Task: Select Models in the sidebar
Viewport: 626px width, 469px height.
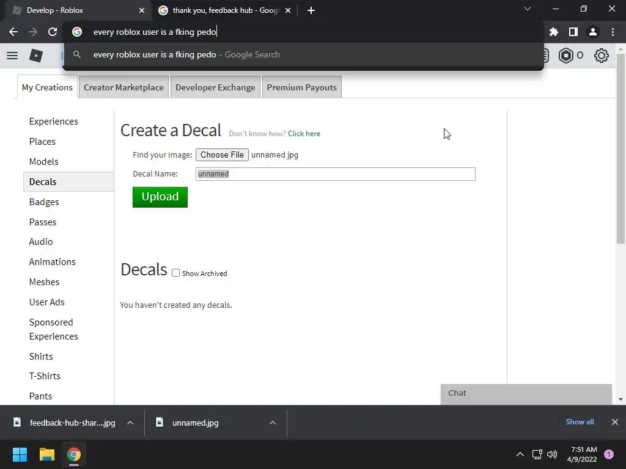Action: point(44,161)
